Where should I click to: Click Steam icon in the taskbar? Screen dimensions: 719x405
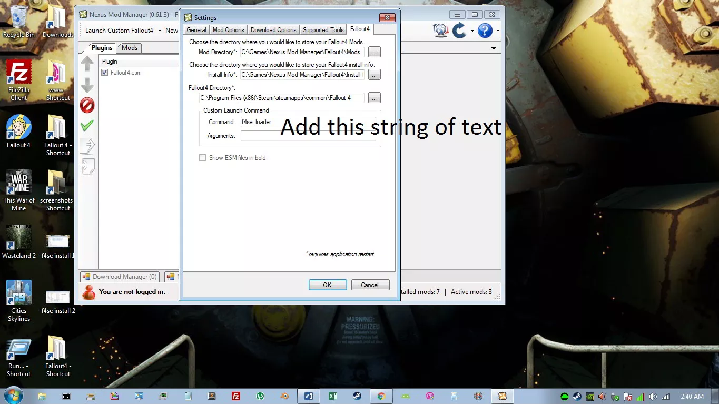(357, 396)
